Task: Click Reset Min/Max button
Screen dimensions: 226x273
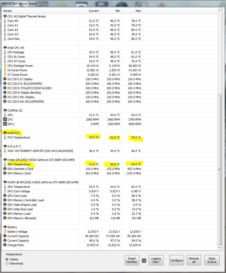Action: [x=132, y=260]
